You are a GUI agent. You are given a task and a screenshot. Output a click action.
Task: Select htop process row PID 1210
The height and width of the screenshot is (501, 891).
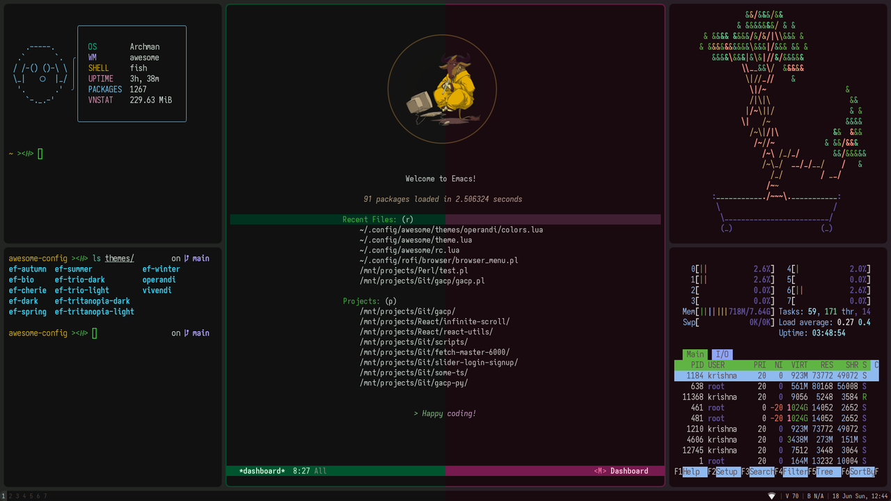point(776,429)
